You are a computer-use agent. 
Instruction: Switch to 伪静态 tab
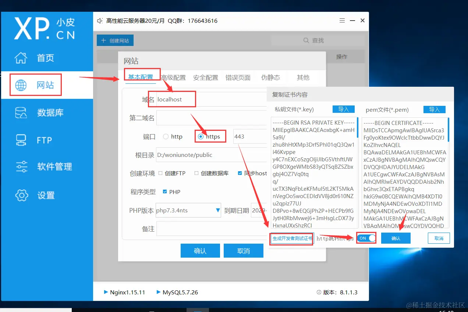[270, 78]
